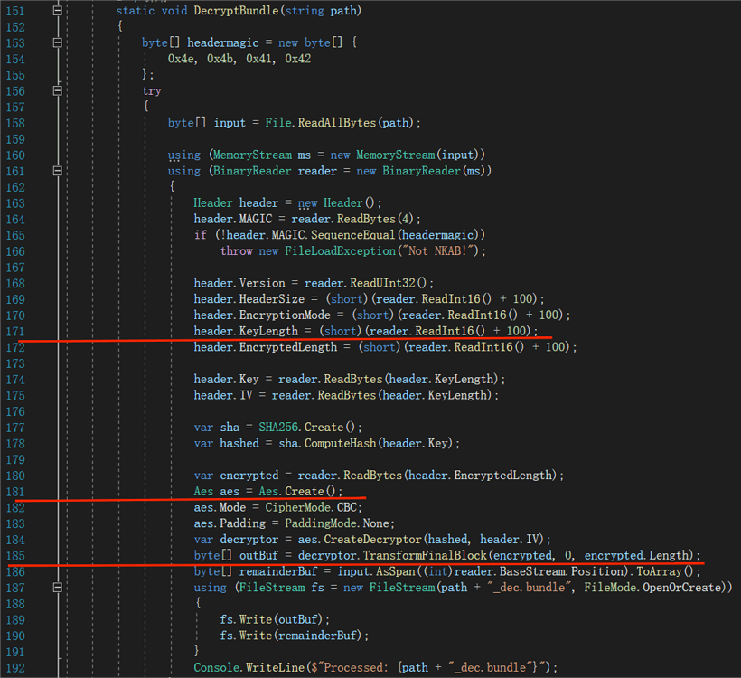Collapse the headermagic byte array fold toggle
Viewport: 741px width, 678px height.
coord(59,42)
